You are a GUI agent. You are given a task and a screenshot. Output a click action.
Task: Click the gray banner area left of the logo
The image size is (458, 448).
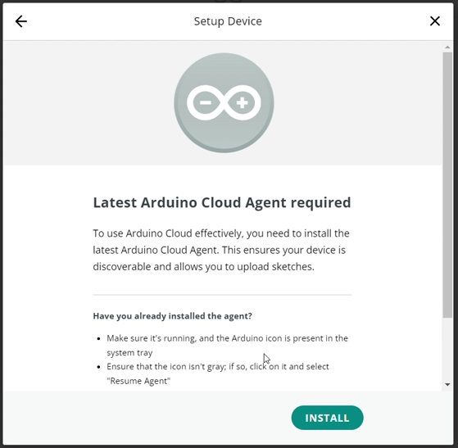pos(88,103)
